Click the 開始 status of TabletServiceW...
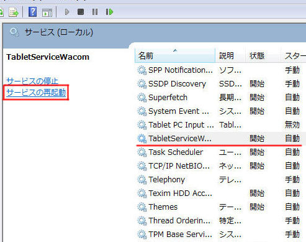Screen dimensions: 306x242 [257, 139]
